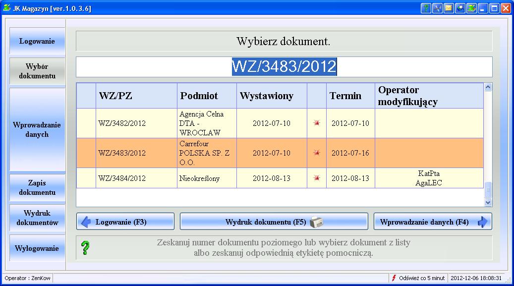Click the green question mark hint icon
Image resolution: width=514 pixels, height=286 pixels.
pyautogui.click(x=85, y=248)
